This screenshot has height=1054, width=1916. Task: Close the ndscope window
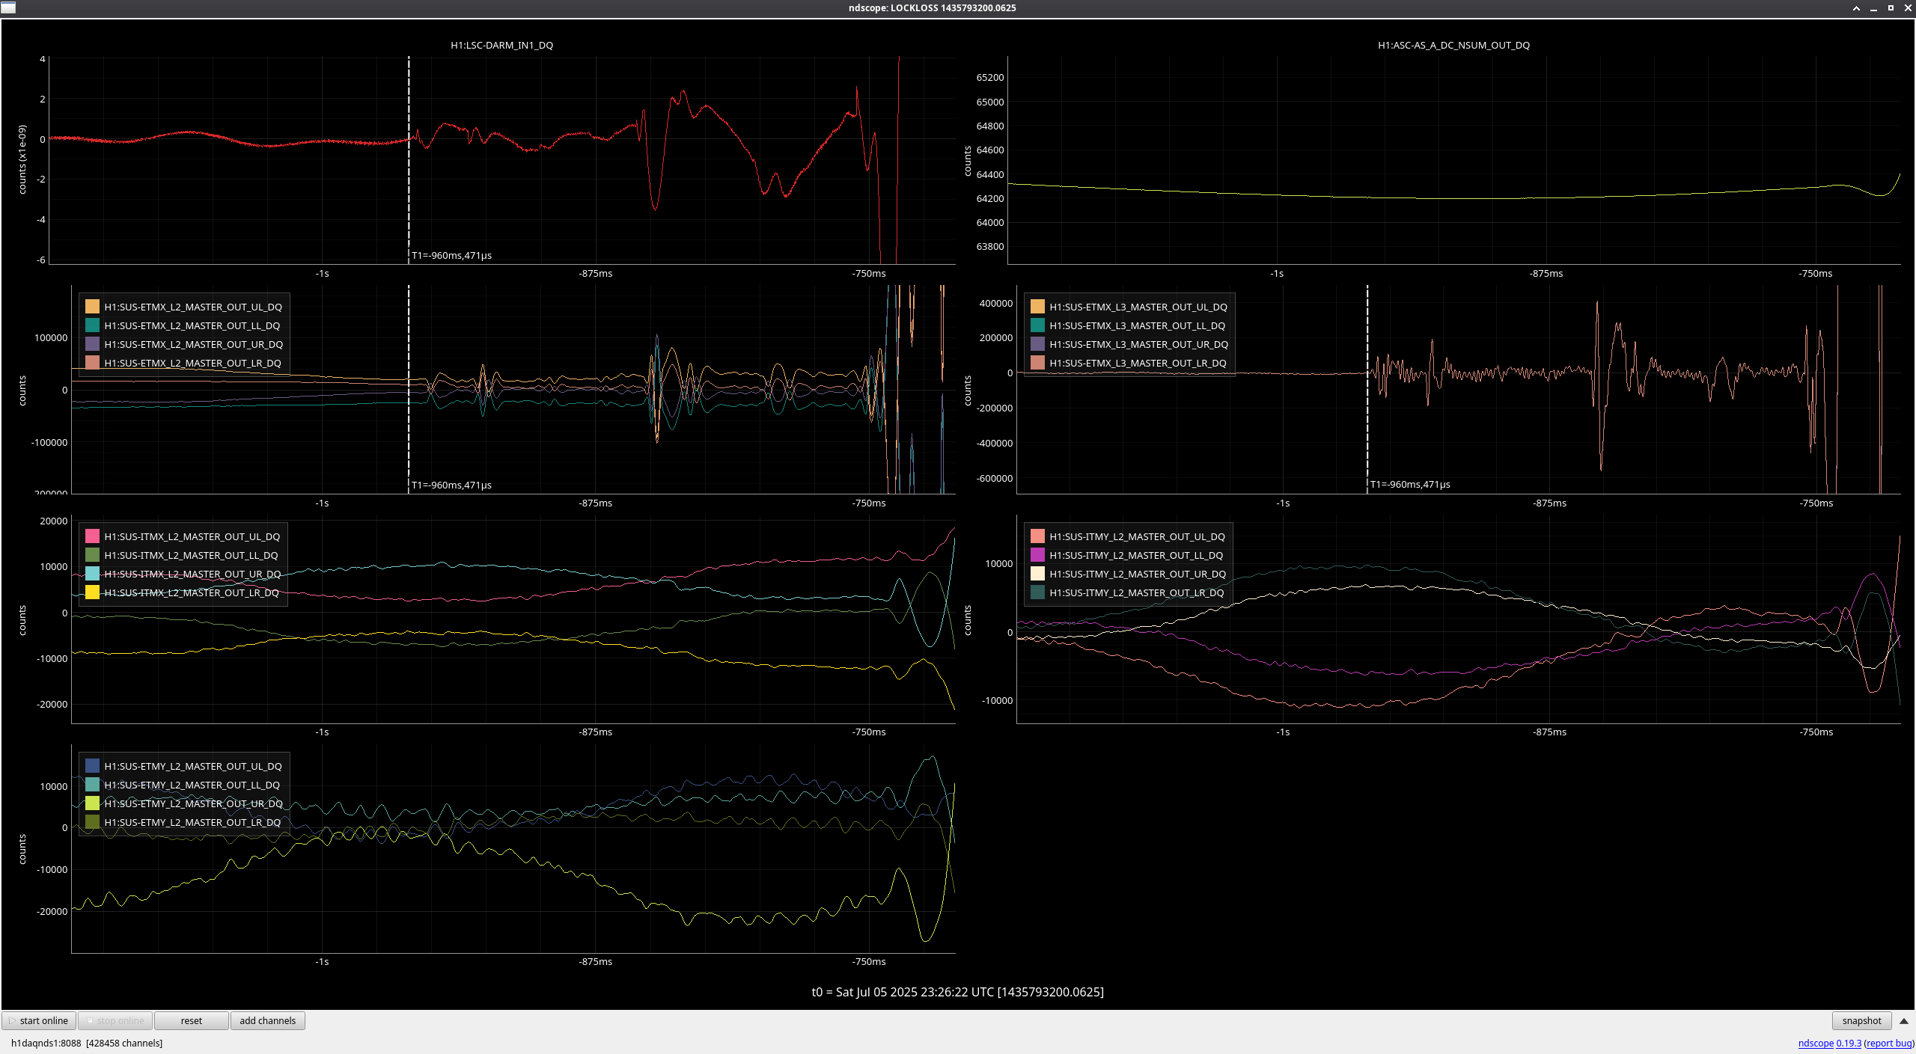[x=1908, y=8]
